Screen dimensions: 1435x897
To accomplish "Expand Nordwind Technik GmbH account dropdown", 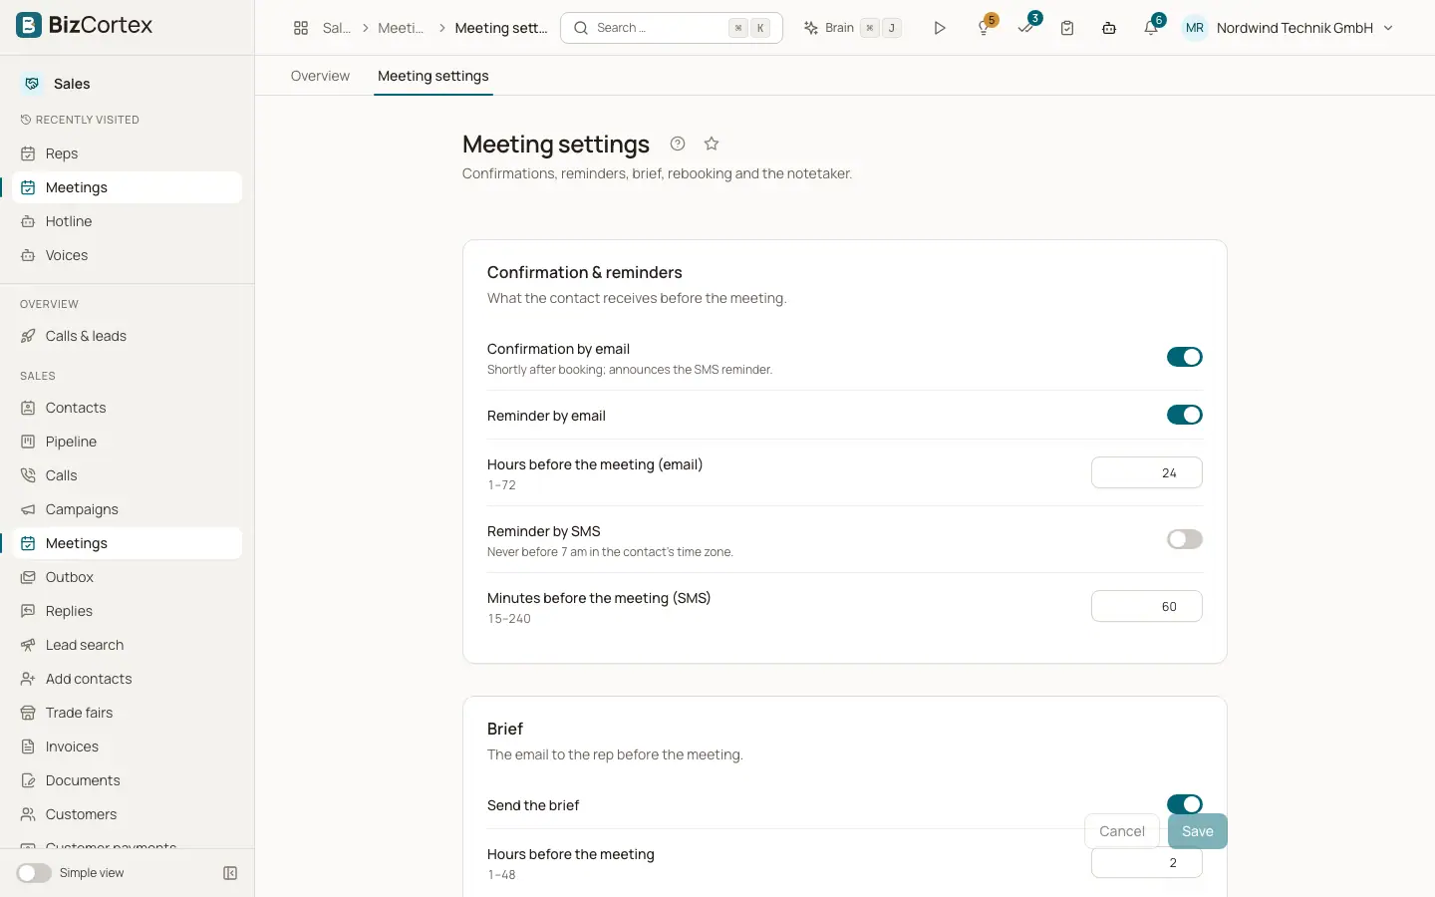I will [1289, 28].
